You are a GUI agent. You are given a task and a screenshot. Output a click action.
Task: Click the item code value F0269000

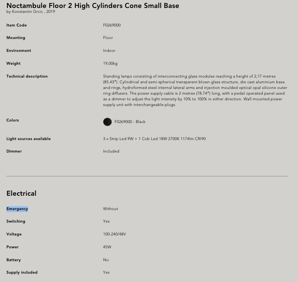[112, 25]
